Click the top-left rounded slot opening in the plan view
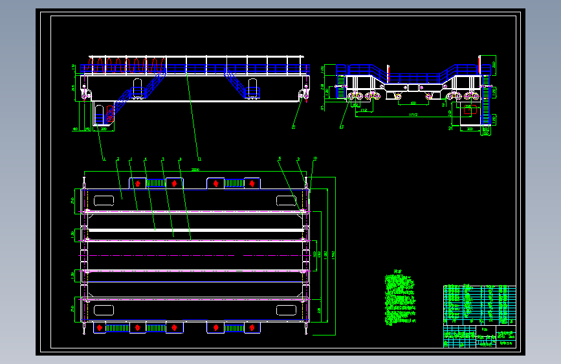The height and width of the screenshot is (364, 561). coord(104,201)
